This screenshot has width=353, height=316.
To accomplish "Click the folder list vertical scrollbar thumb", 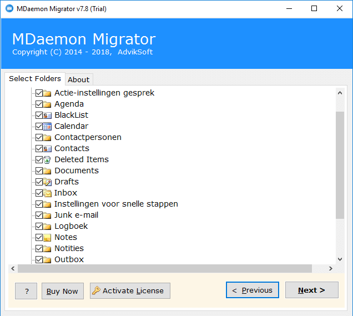I will point(340,165).
